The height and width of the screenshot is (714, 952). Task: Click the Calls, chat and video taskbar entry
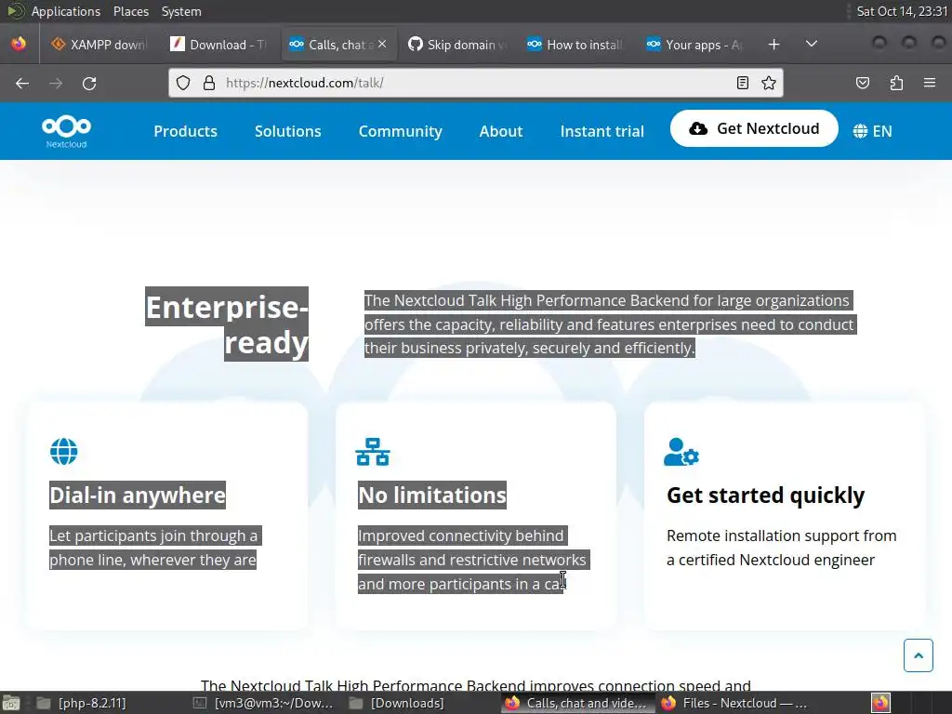pos(576,703)
